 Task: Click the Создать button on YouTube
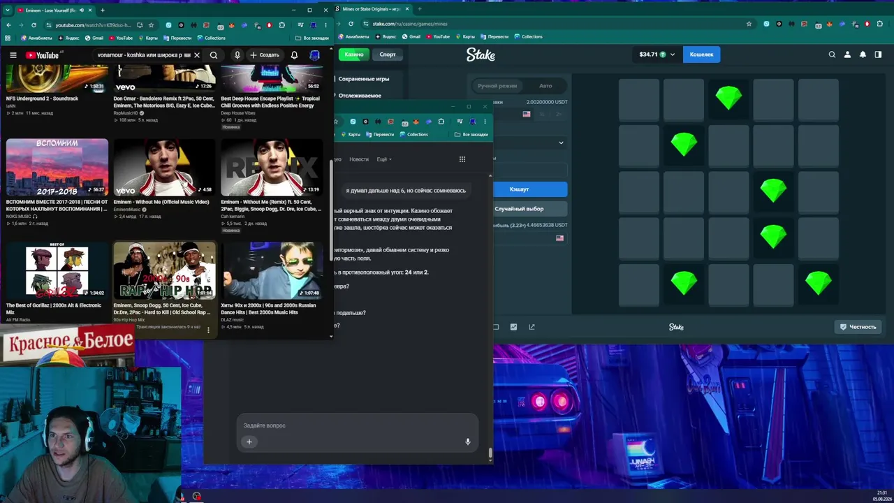coord(265,55)
